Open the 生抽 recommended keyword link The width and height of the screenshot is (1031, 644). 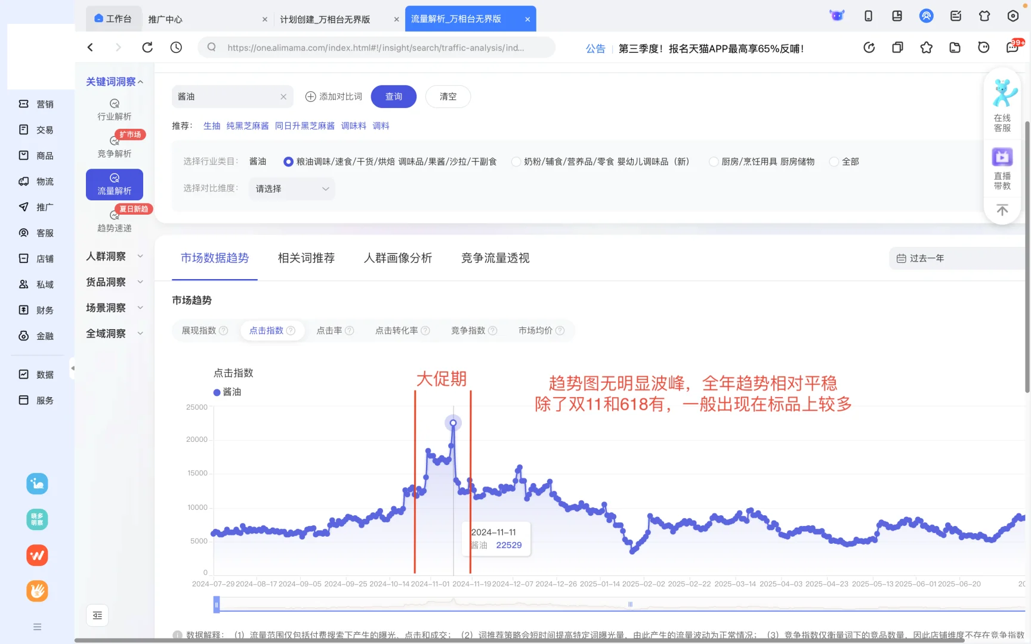tap(212, 126)
